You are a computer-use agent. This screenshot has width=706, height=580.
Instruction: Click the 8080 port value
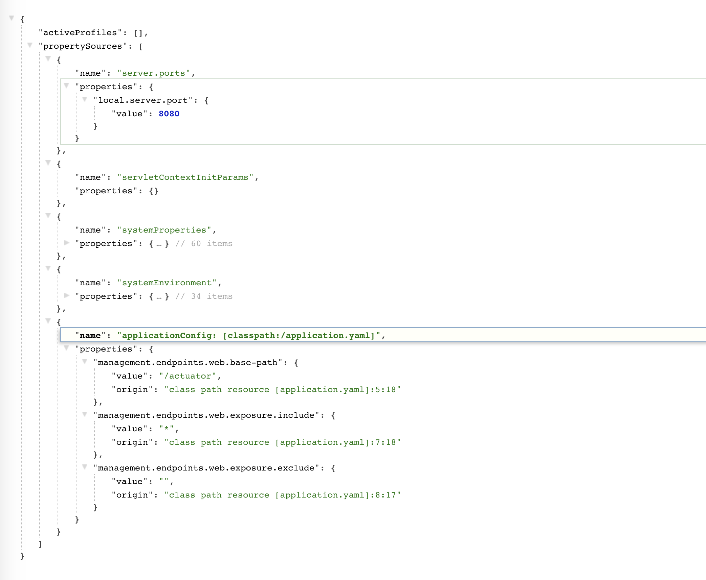click(x=169, y=114)
